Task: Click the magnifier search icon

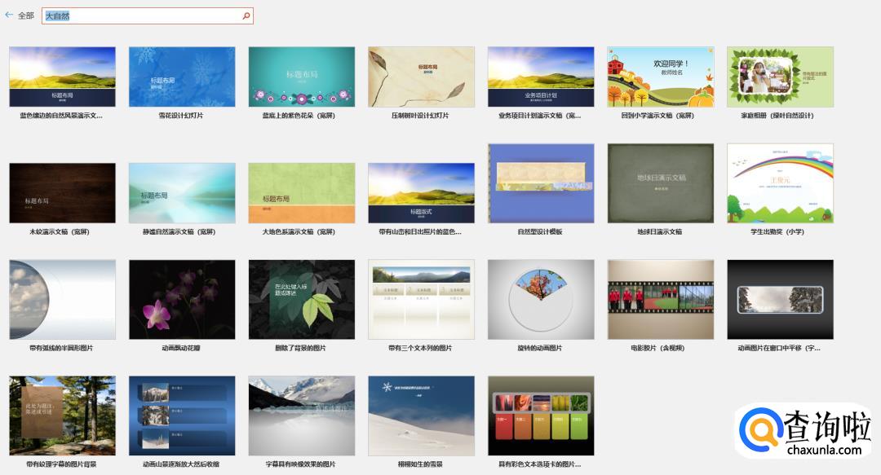Action: coord(246,15)
